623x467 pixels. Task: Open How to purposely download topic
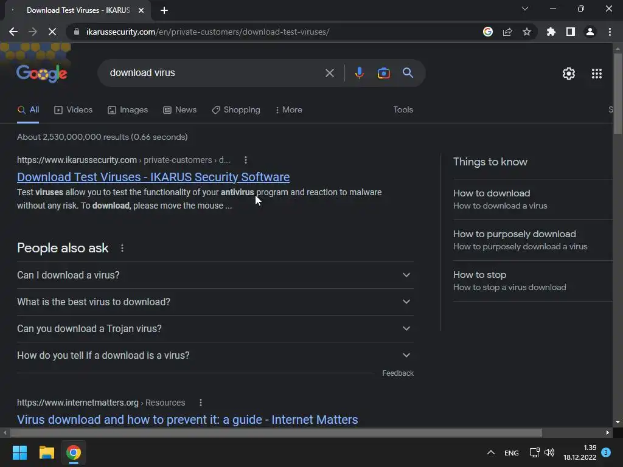coord(532,240)
